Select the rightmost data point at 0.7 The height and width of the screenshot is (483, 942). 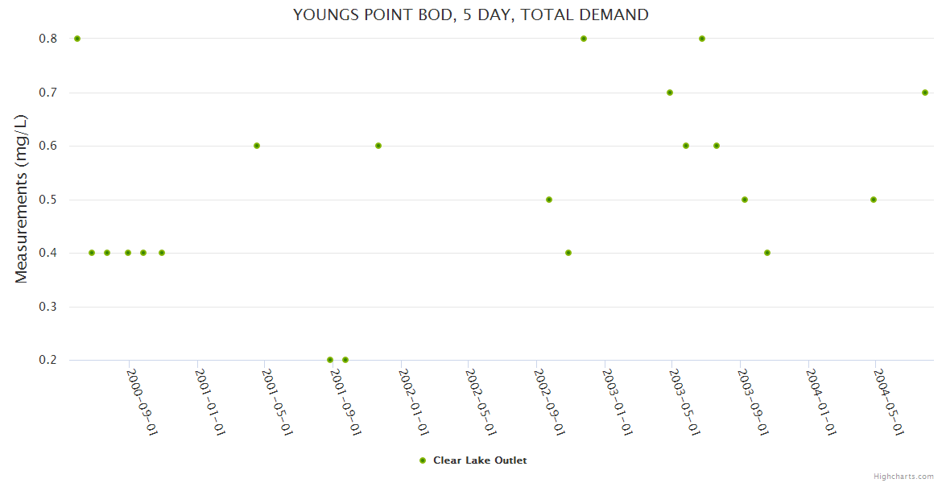coord(925,93)
